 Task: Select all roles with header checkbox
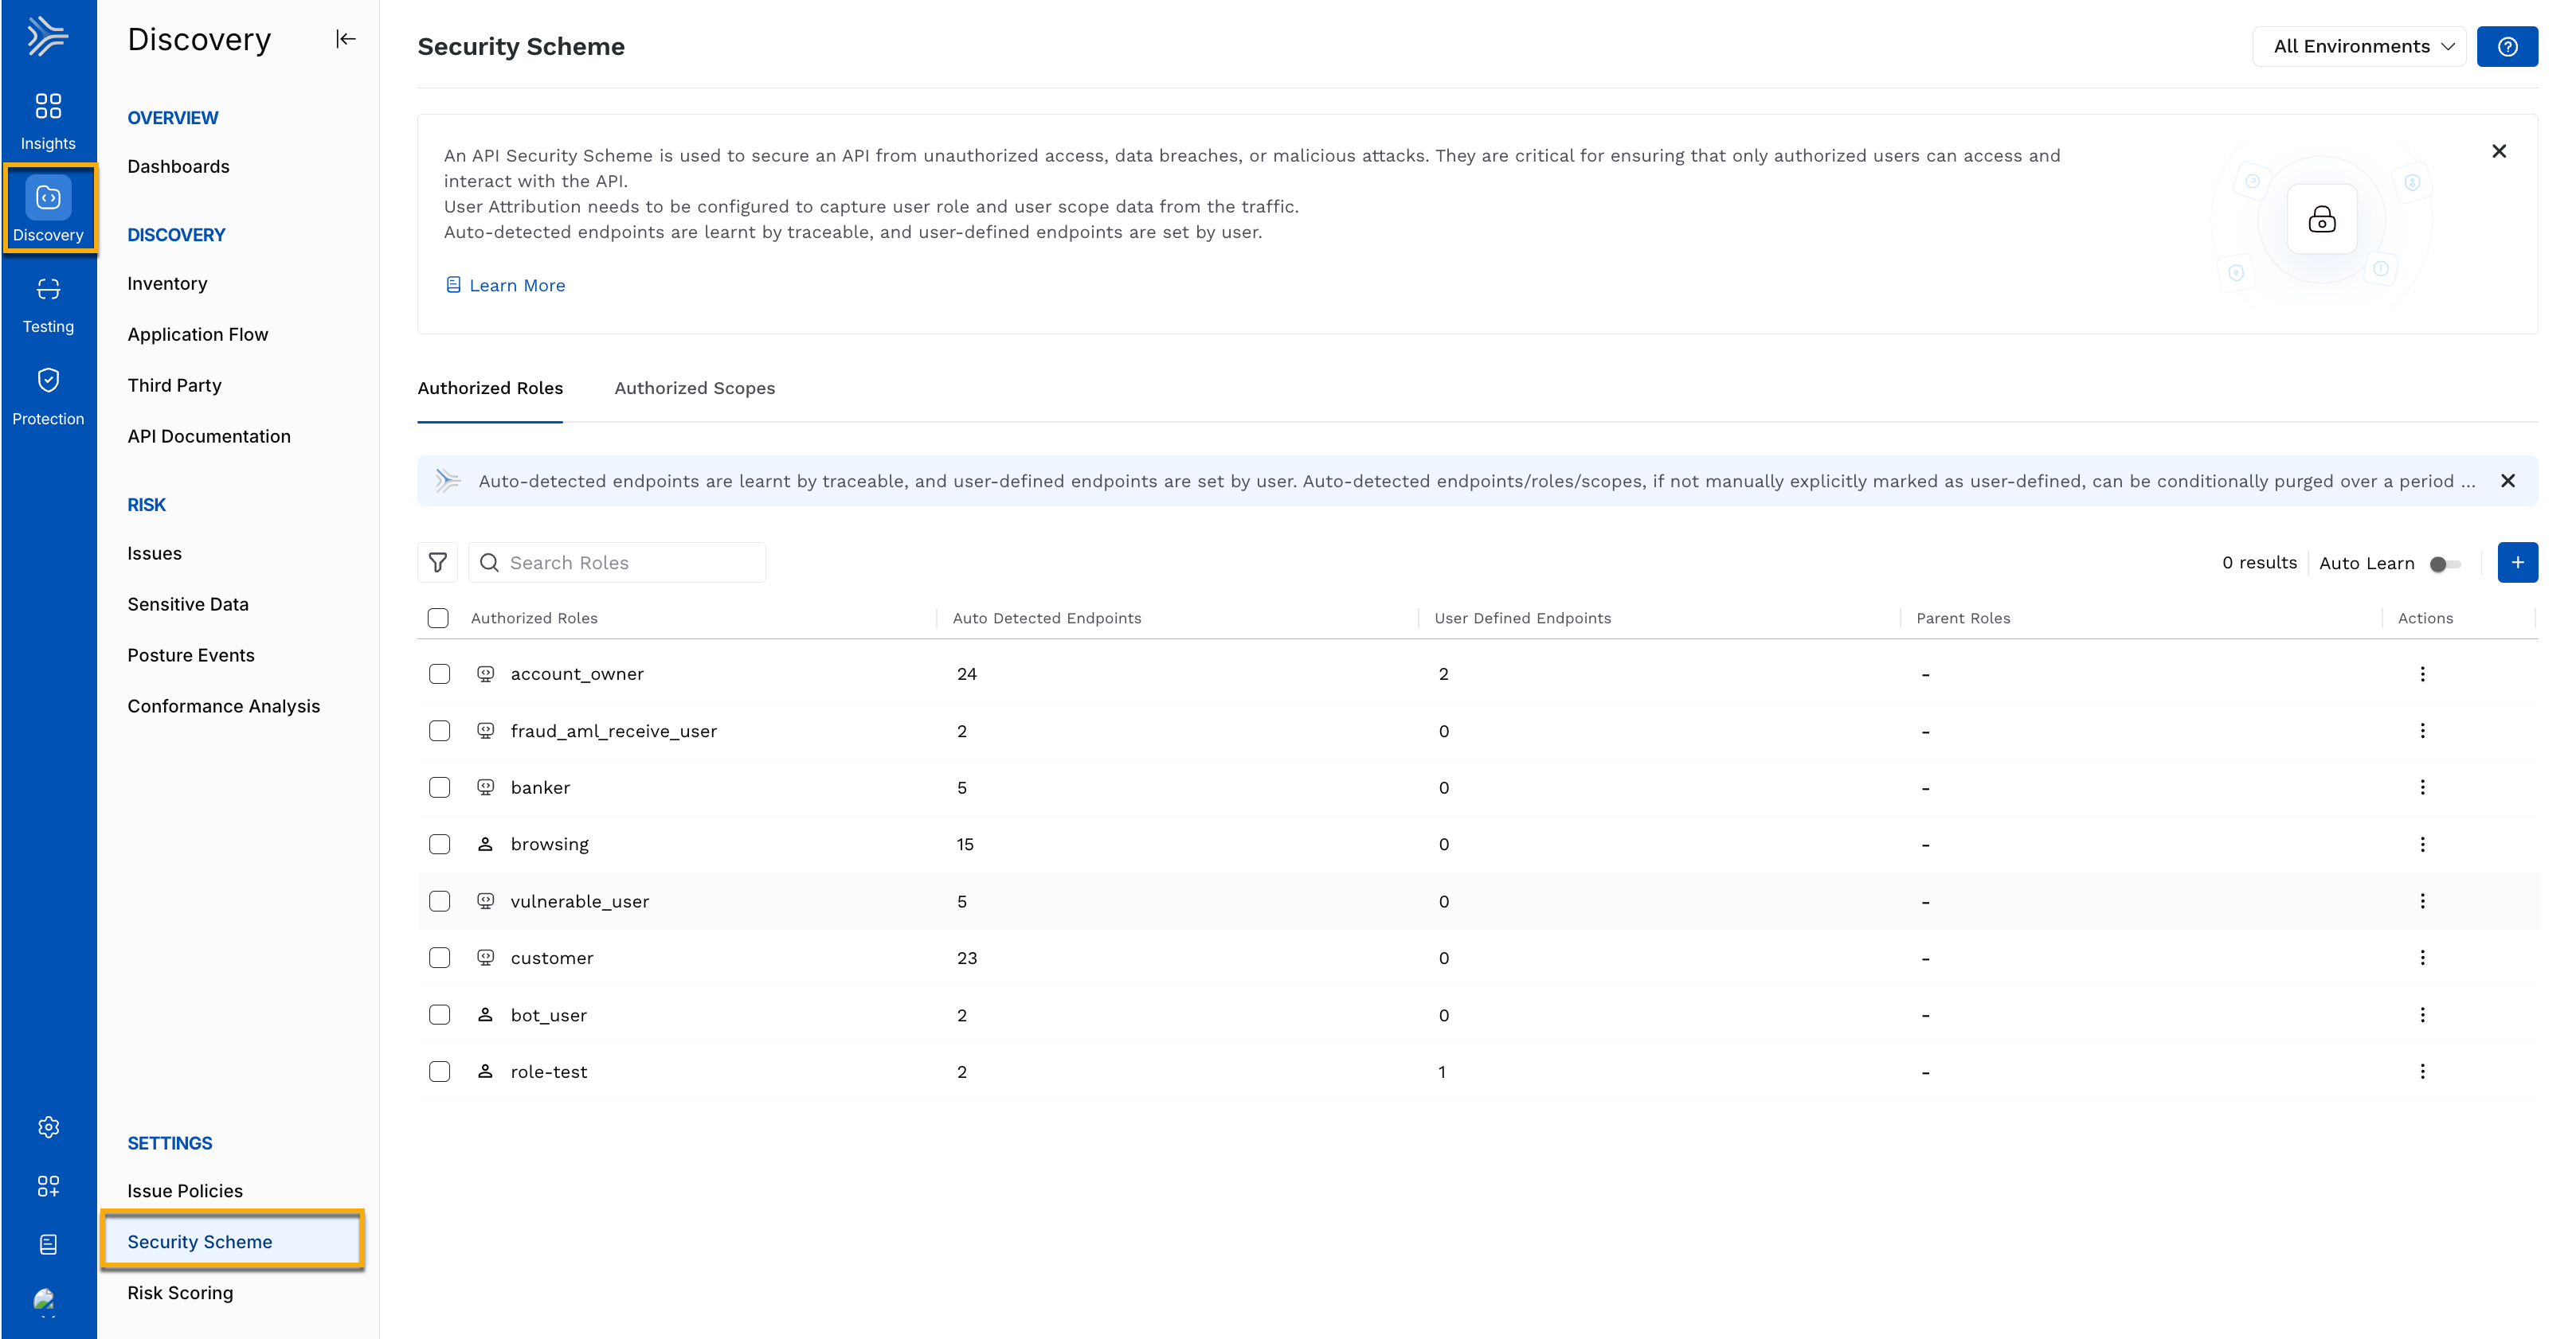coord(438,619)
